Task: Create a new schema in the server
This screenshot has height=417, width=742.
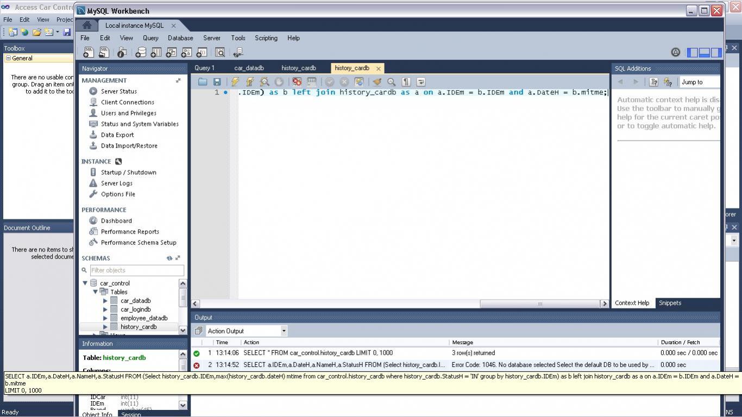Action: click(140, 52)
